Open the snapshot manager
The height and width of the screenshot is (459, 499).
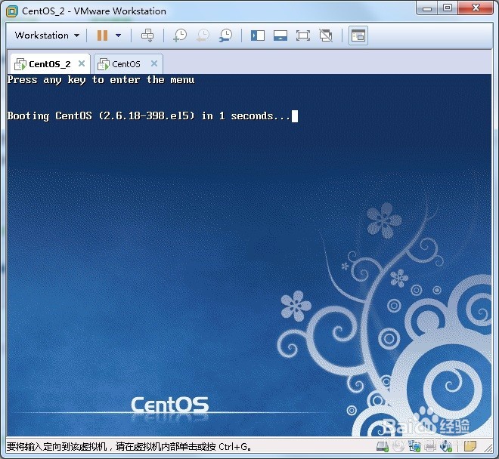tap(225, 35)
